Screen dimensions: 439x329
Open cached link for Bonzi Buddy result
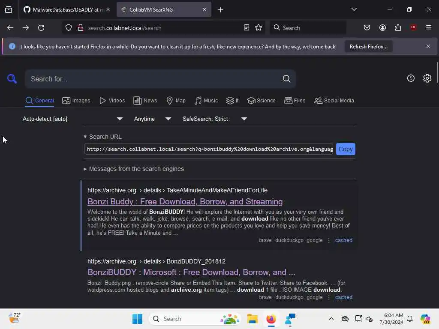tap(343, 240)
